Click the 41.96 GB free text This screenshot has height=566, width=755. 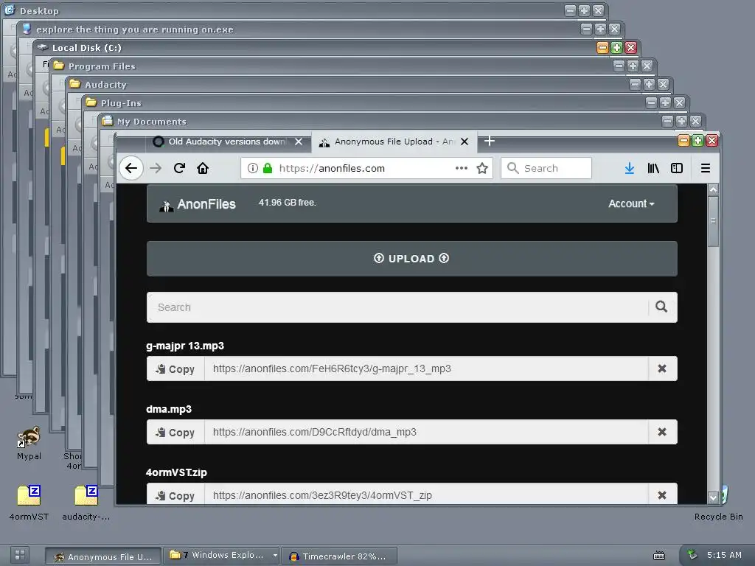[287, 203]
